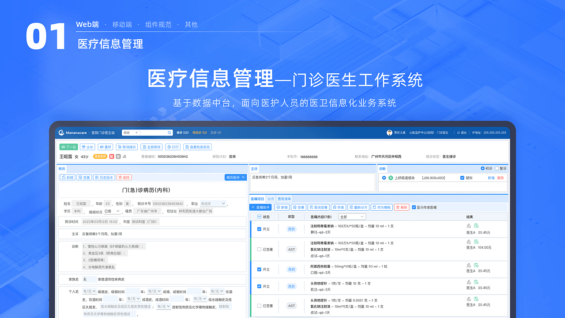Image resolution: width=565 pixels, height=318 pixels.
Task: Switch to 候诊 (20) queue tab
Action: 183,132
